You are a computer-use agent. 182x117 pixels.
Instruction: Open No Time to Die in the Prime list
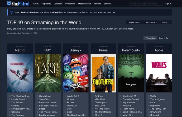click(x=102, y=109)
